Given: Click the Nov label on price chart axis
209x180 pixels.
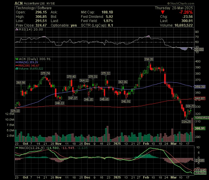Looking at the screenshot, I should coord(58,144).
